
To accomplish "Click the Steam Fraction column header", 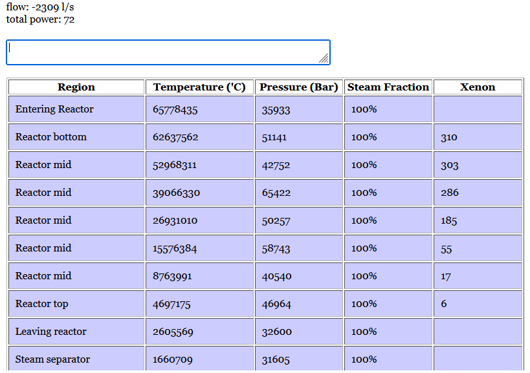I will coord(388,87).
